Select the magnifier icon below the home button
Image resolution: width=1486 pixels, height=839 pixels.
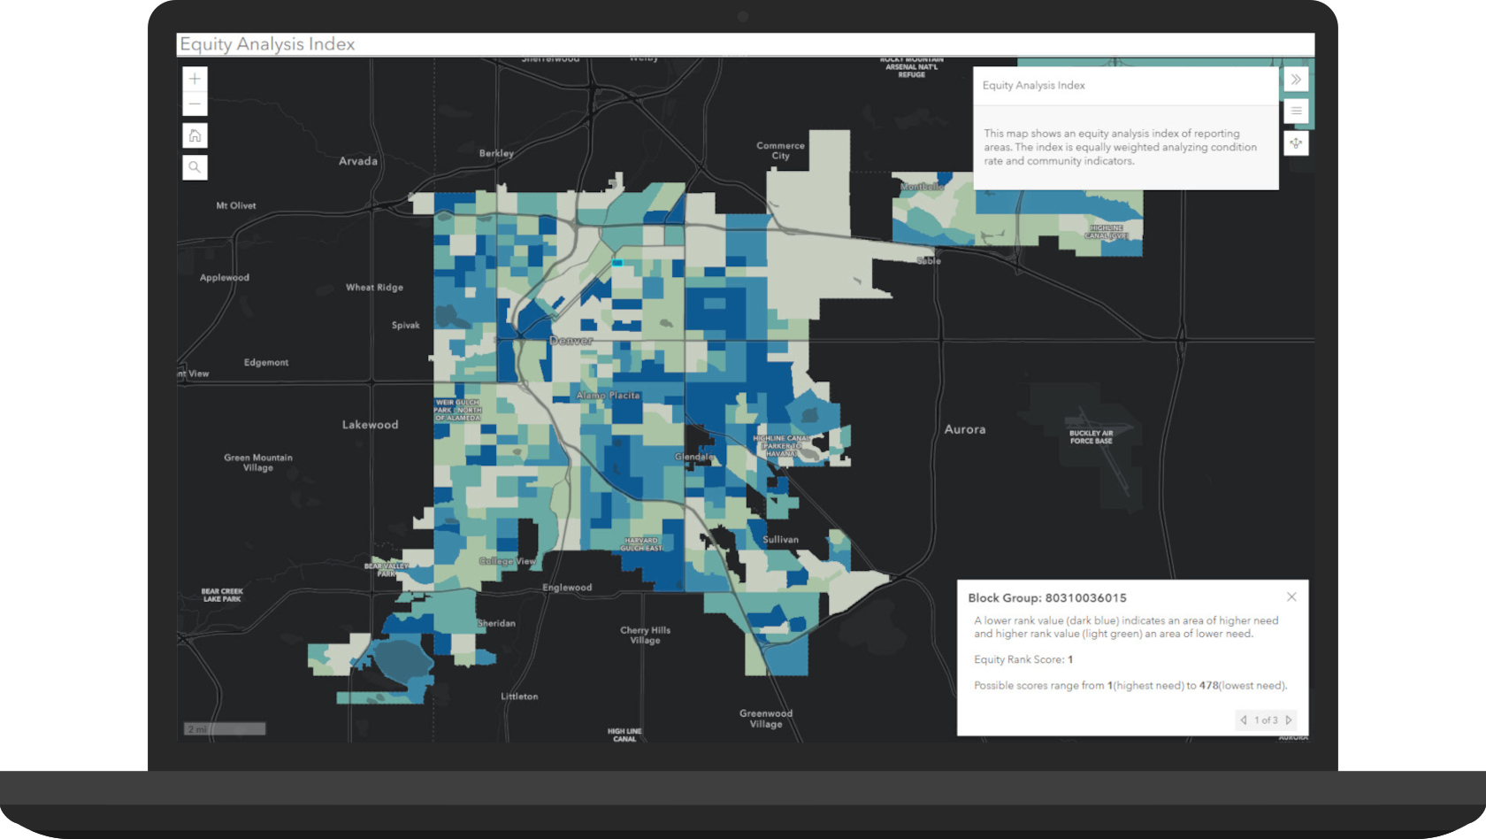194,166
